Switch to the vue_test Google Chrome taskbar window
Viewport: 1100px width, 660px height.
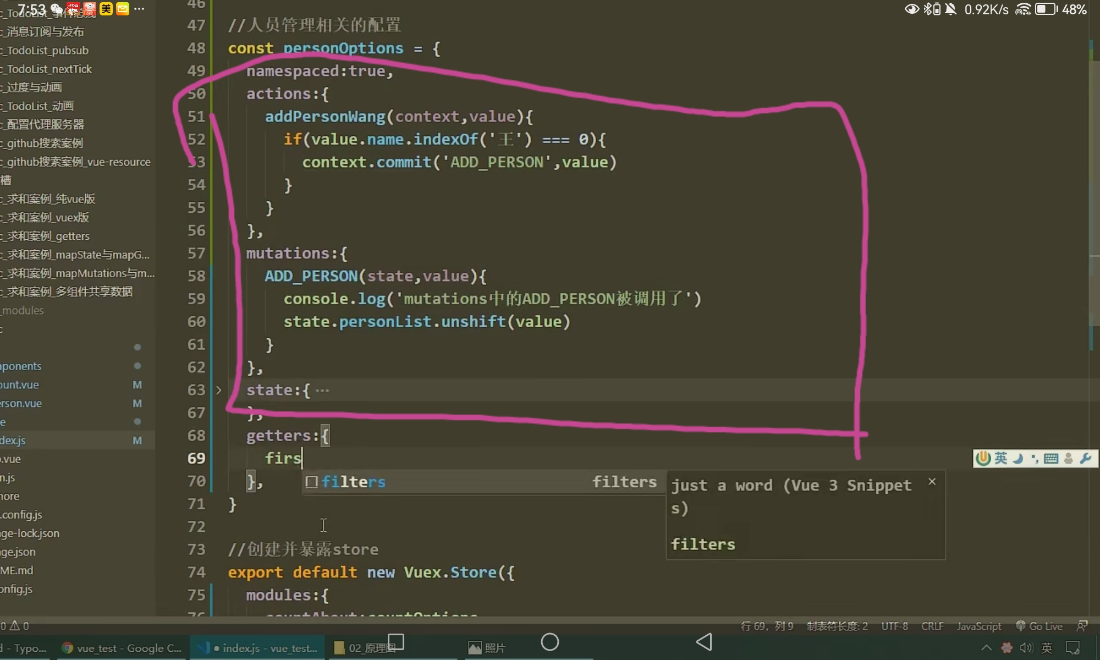click(x=121, y=648)
